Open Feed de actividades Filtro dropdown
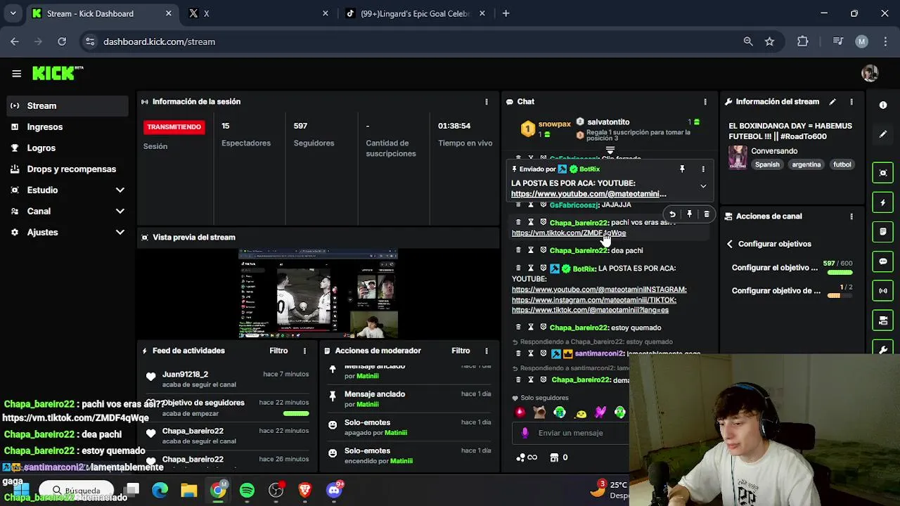 [x=278, y=351]
